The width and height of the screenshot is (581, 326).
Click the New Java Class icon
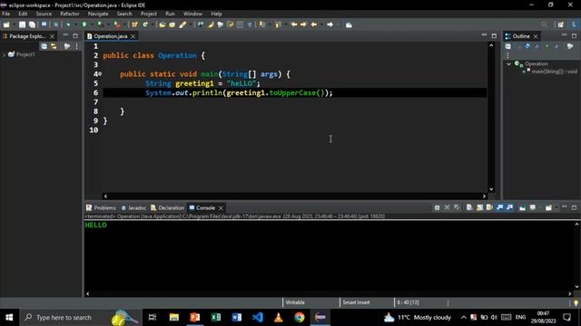click(145, 24)
